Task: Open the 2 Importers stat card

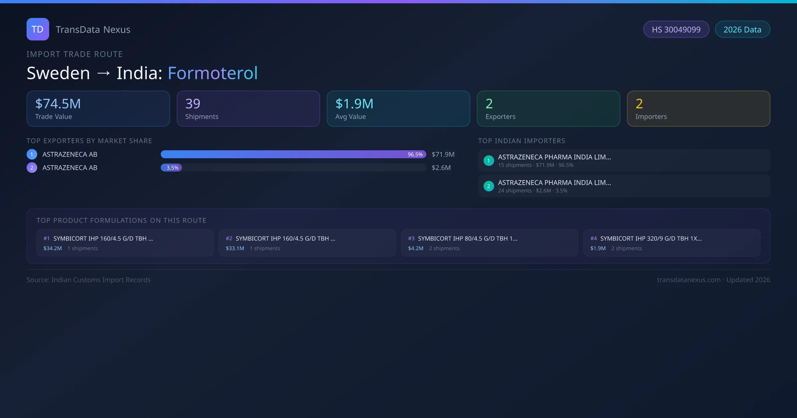Action: point(698,109)
